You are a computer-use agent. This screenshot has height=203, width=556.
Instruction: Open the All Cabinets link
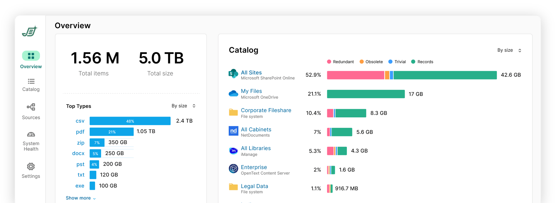click(x=256, y=129)
